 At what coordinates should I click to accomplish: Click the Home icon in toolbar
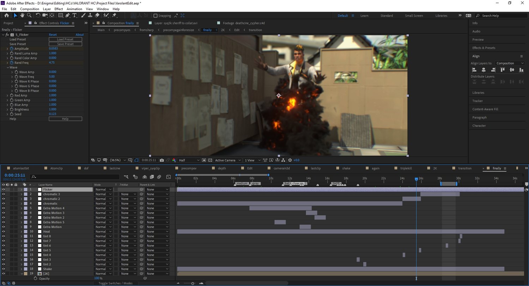pyautogui.click(x=6, y=15)
